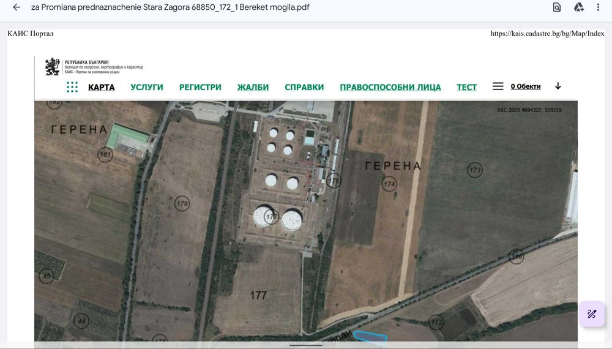Select the РЕГИСТРИ menu item
Viewport: 612px width, 349px height.
pyautogui.click(x=200, y=87)
